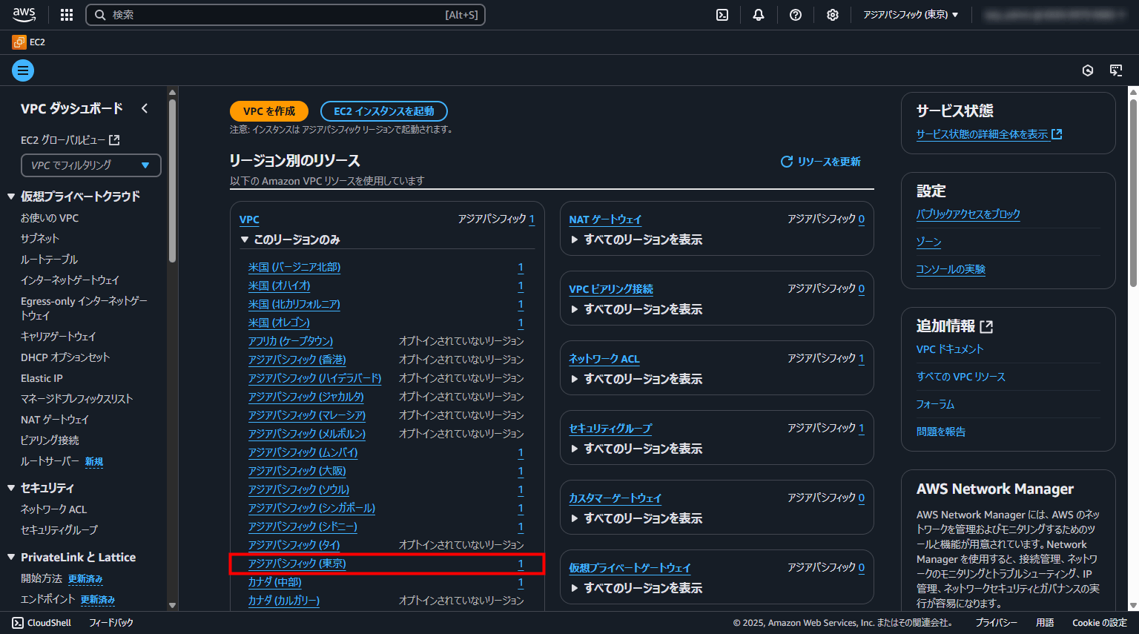Open the VPC filter dropdown

coord(90,165)
